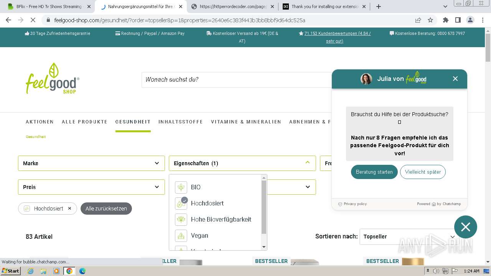Collapse the Eigenschaften filter dropdown
This screenshot has height=276, width=491.
tap(242, 163)
